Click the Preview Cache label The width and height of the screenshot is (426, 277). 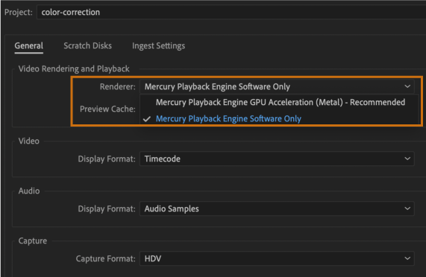[x=107, y=109]
